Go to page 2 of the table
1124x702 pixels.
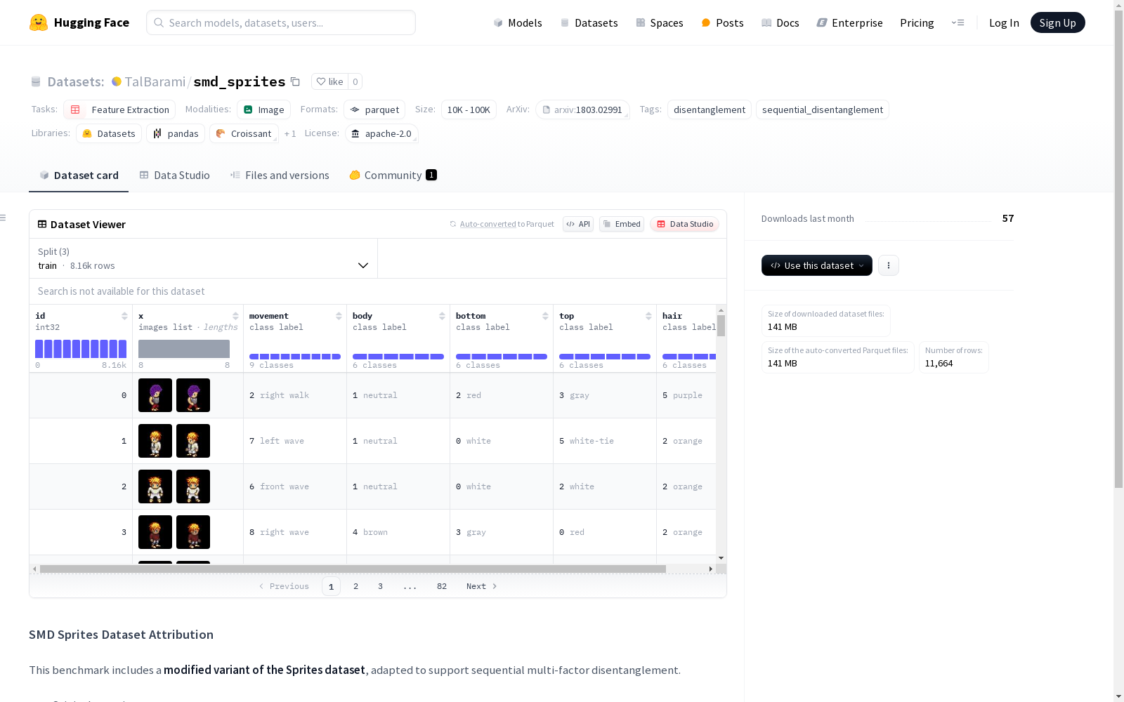click(x=356, y=586)
